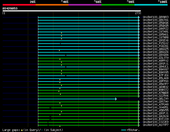Click the cyan ~100% segment of the color scale
170x132 pixels.
[151, 5]
